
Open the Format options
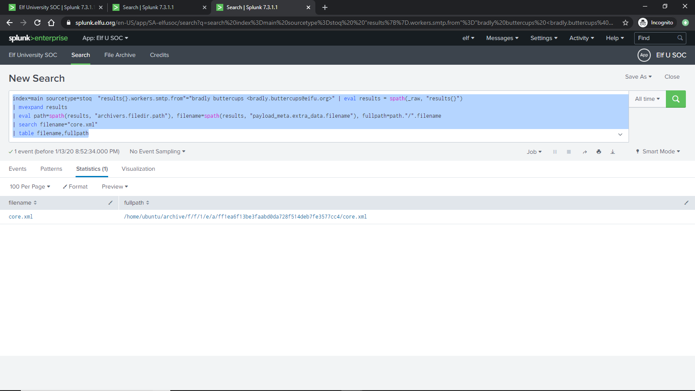[x=75, y=187]
